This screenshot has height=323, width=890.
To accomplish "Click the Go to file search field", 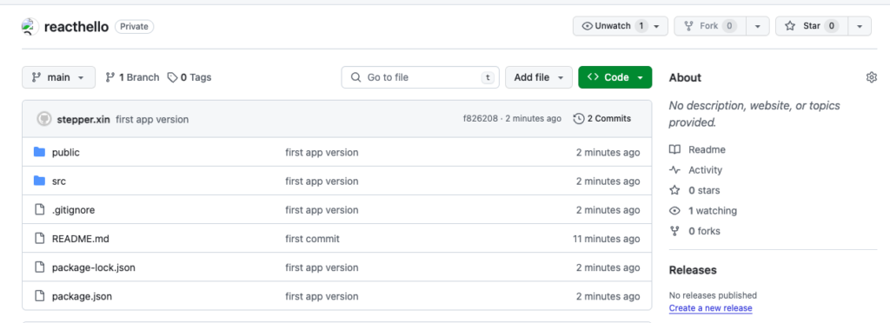I will [420, 77].
